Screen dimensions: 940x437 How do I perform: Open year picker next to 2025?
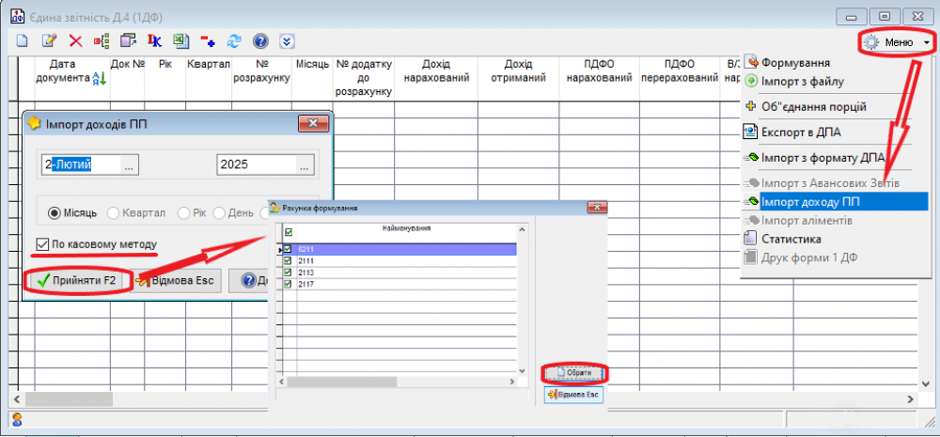pyautogui.click(x=305, y=164)
